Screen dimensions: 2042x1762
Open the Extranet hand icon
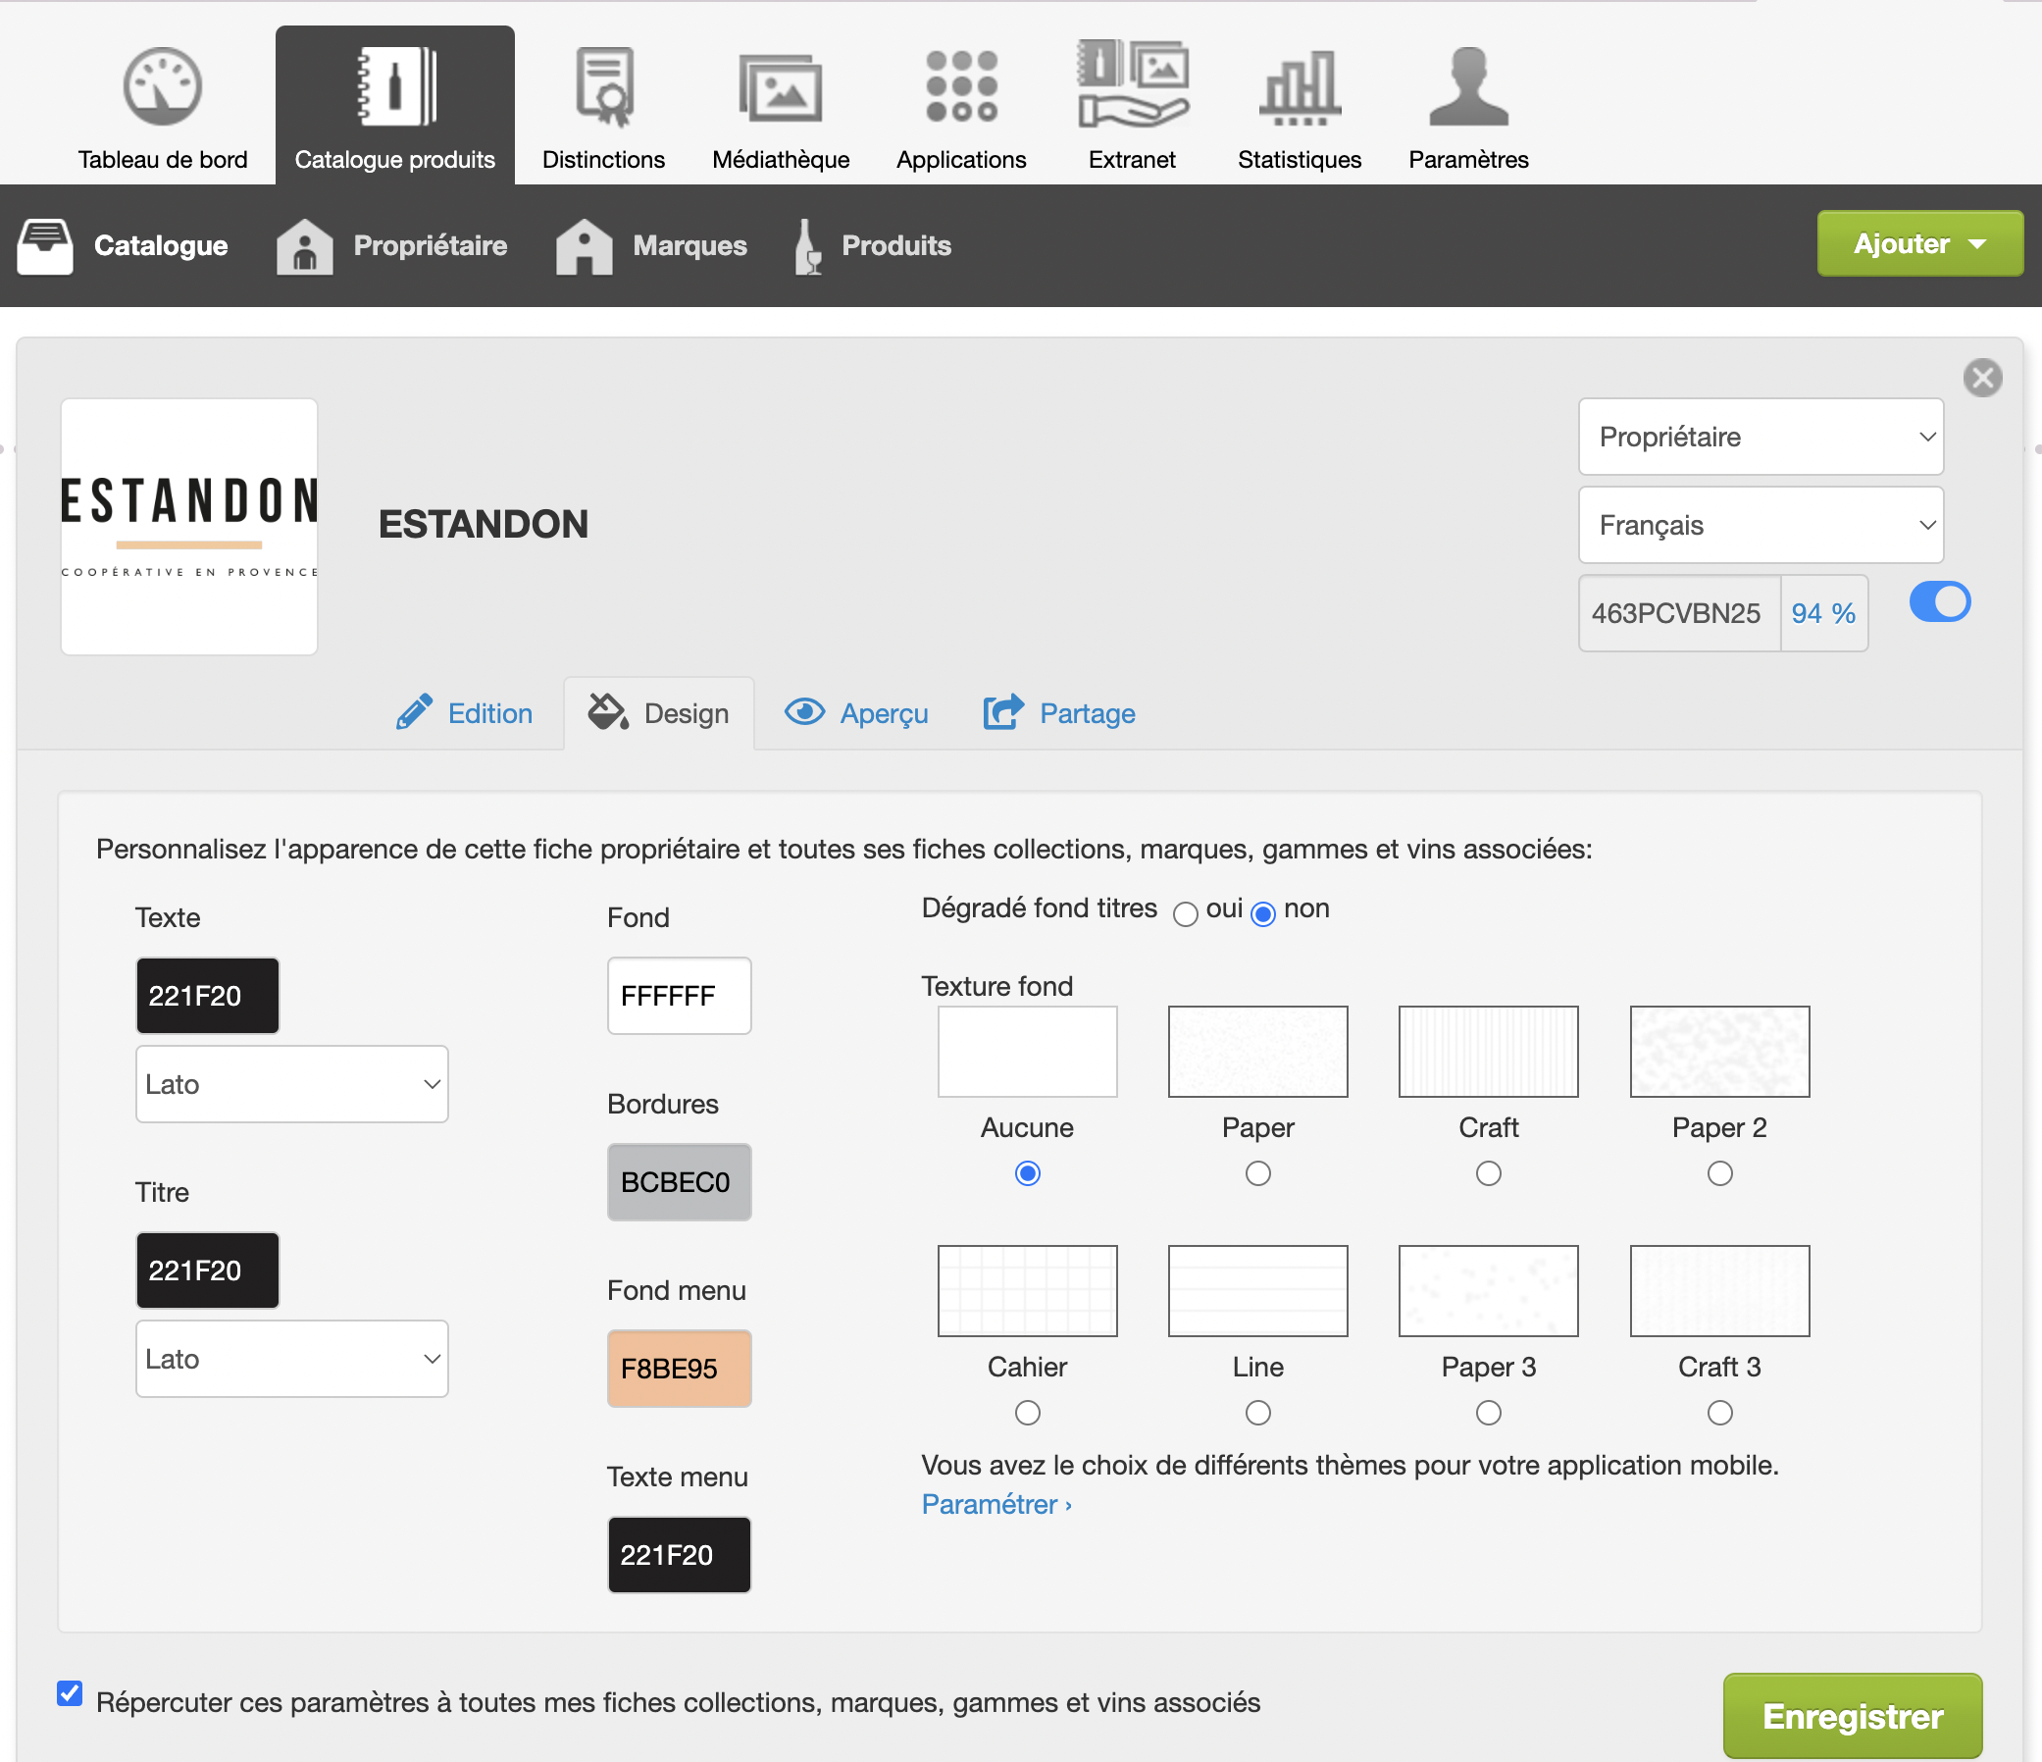(1133, 83)
